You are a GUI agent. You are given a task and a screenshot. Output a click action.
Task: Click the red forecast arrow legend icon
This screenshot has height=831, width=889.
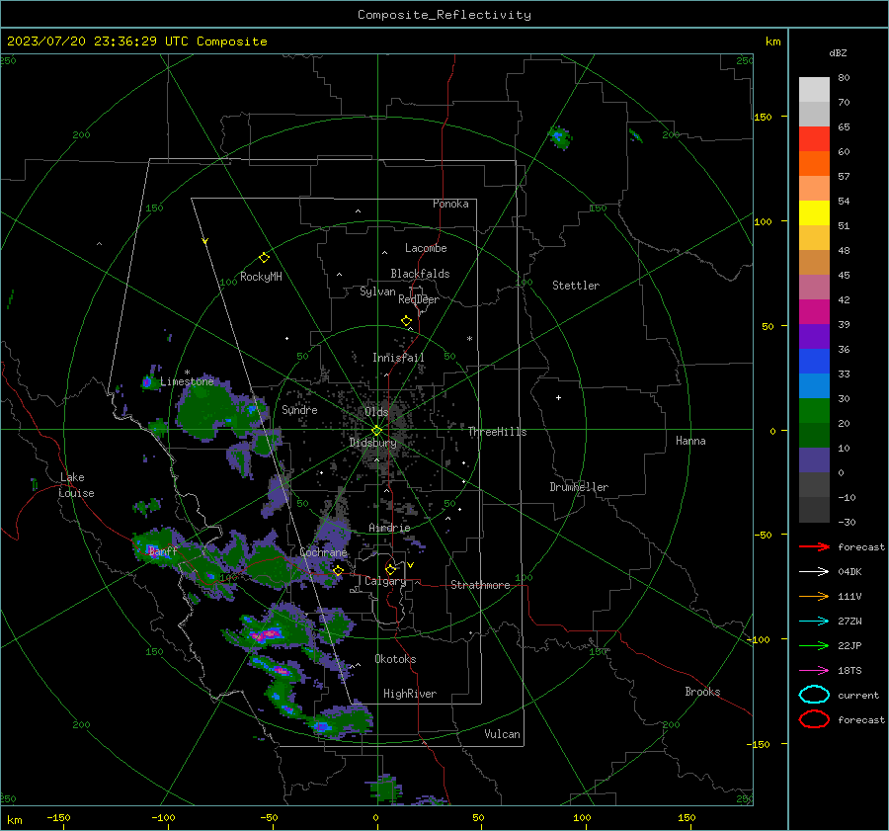[814, 546]
